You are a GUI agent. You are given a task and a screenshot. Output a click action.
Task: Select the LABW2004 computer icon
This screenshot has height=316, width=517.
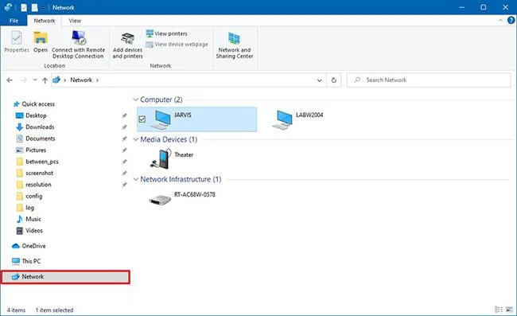(282, 119)
